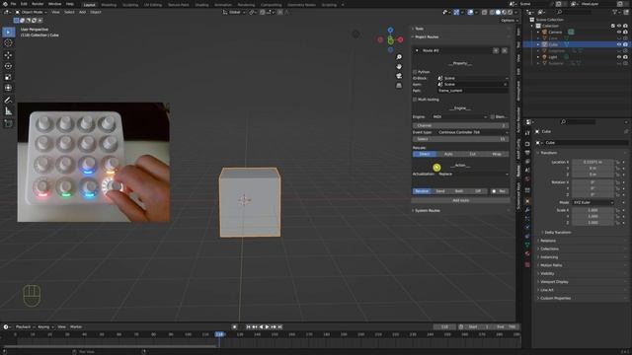
Task: Select Direct rescale mode
Action: pos(425,154)
